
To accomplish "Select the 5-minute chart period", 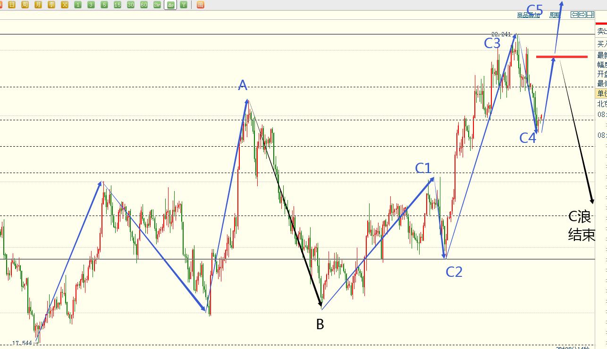I will pyautogui.click(x=104, y=5).
